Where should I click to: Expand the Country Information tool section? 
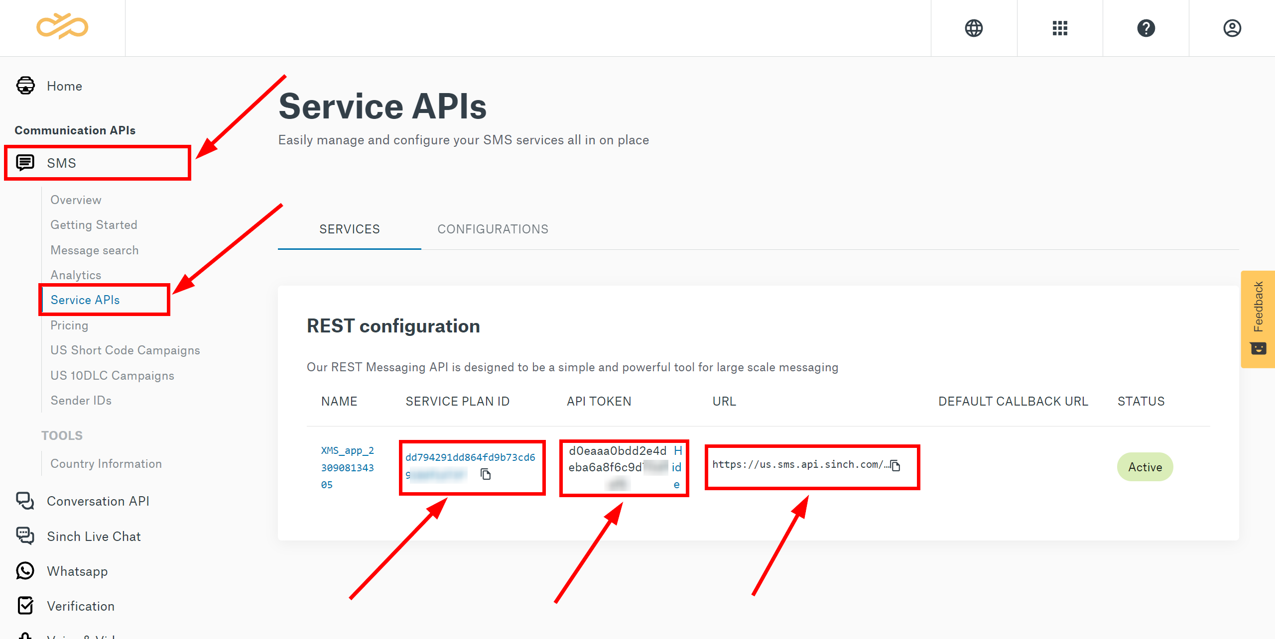click(106, 463)
